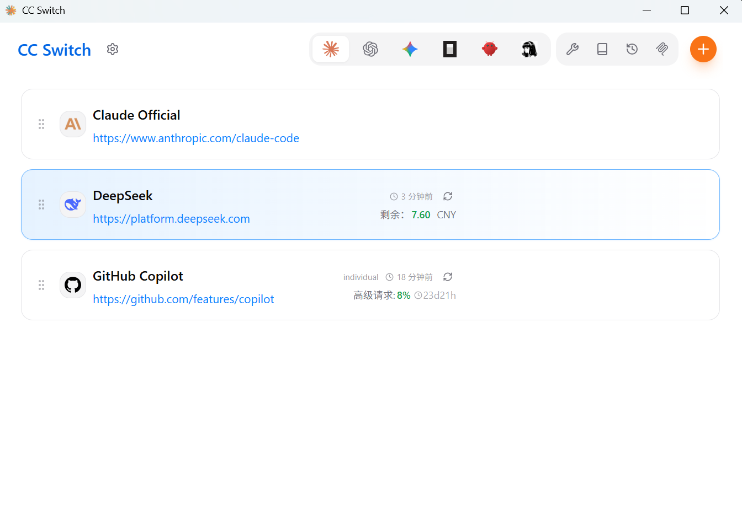
Task: Open the anthropic.com claude-code link
Action: pyautogui.click(x=196, y=138)
